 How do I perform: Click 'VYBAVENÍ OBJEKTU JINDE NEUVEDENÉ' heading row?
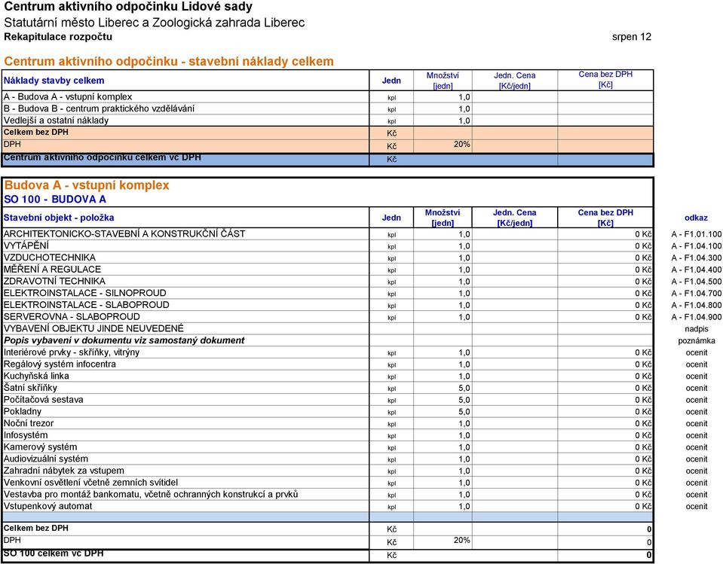[327, 329]
